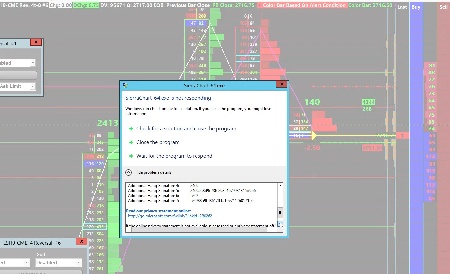Select the Hang Signature 5 value starting 2409a68d

pyautogui.click(x=223, y=191)
